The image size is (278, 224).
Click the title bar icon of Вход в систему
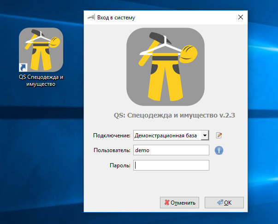click(91, 17)
